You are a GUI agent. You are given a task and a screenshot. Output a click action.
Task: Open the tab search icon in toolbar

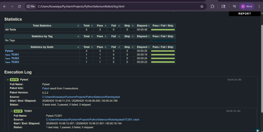click(x=223, y=6)
